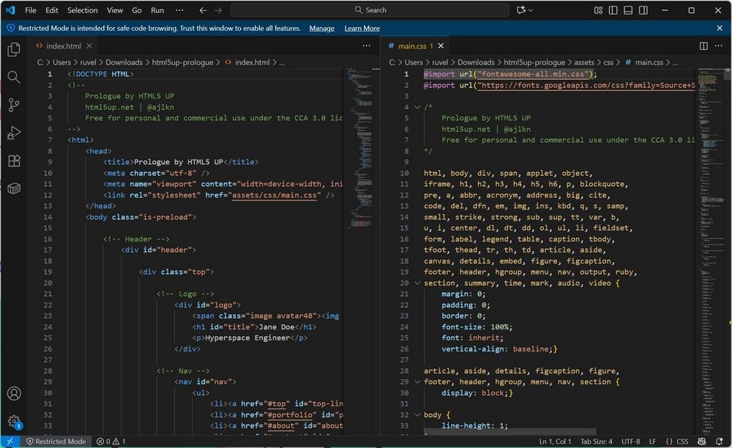Open More Actions for the index.html editor
The width and height of the screenshot is (732, 448).
pos(366,45)
